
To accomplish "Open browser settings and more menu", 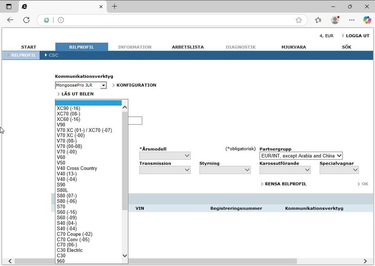I will coord(352,20).
